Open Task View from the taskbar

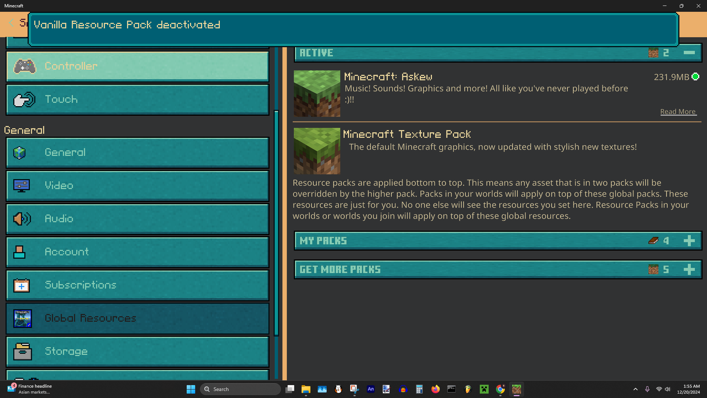pos(290,389)
